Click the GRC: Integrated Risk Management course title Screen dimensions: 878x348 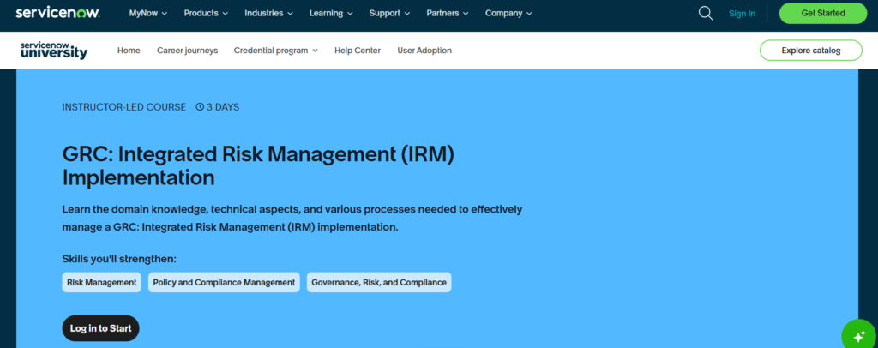pos(258,166)
